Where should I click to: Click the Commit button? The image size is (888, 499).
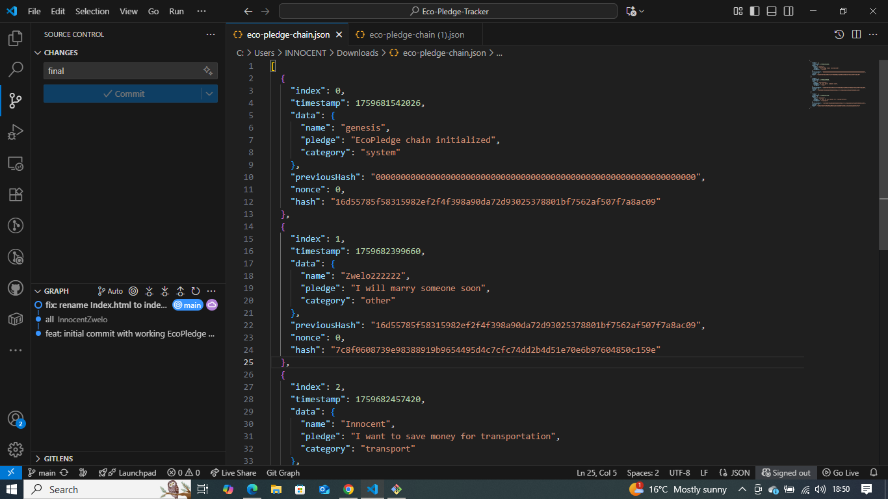(122, 94)
